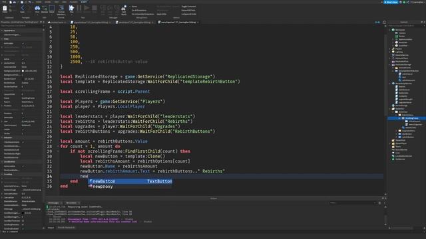Screen dimensions: 426x239
Task: Collapse the Localization properties section
Action: pyautogui.click(x=2, y=162)
